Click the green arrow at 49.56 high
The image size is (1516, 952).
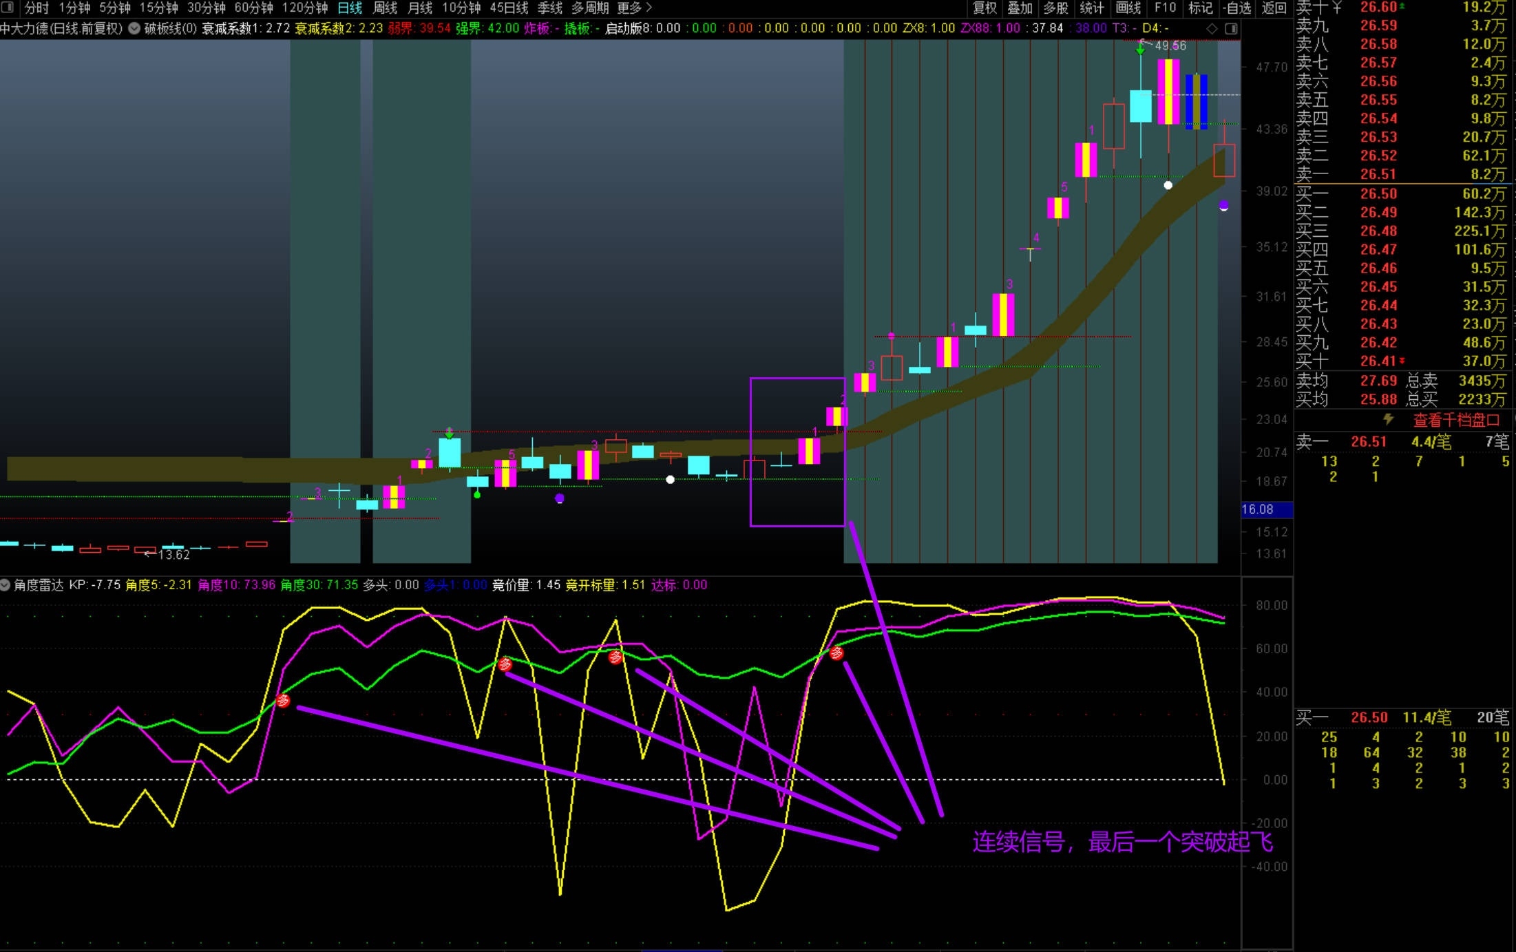tap(1141, 49)
